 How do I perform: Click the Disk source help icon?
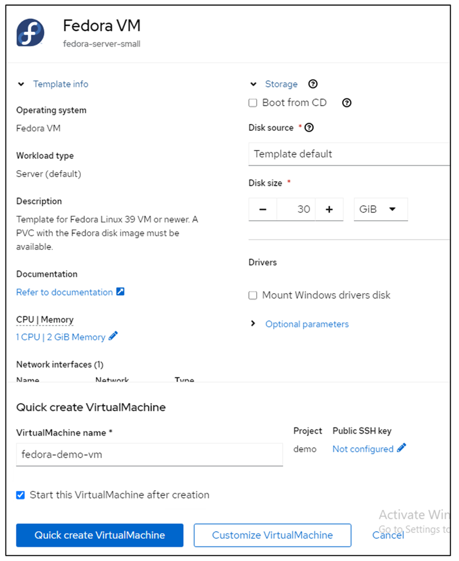309,128
